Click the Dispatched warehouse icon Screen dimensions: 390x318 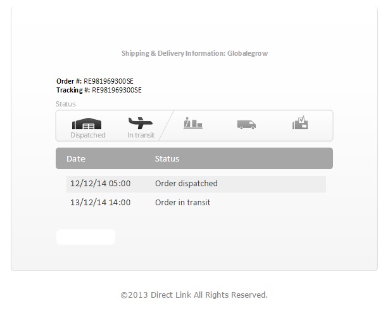point(87,124)
